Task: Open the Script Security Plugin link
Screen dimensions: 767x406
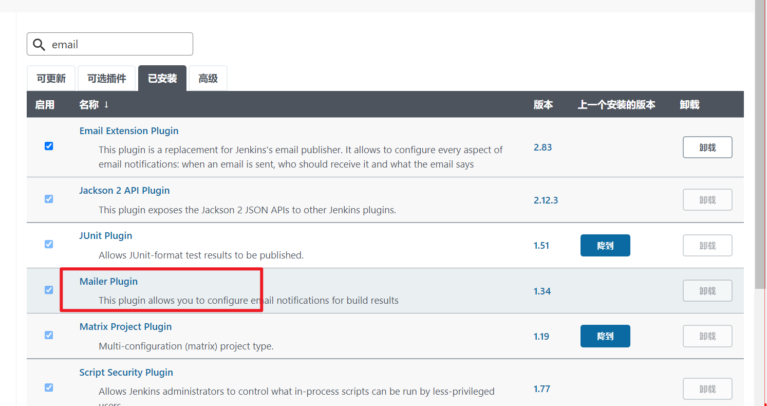Action: coord(126,373)
